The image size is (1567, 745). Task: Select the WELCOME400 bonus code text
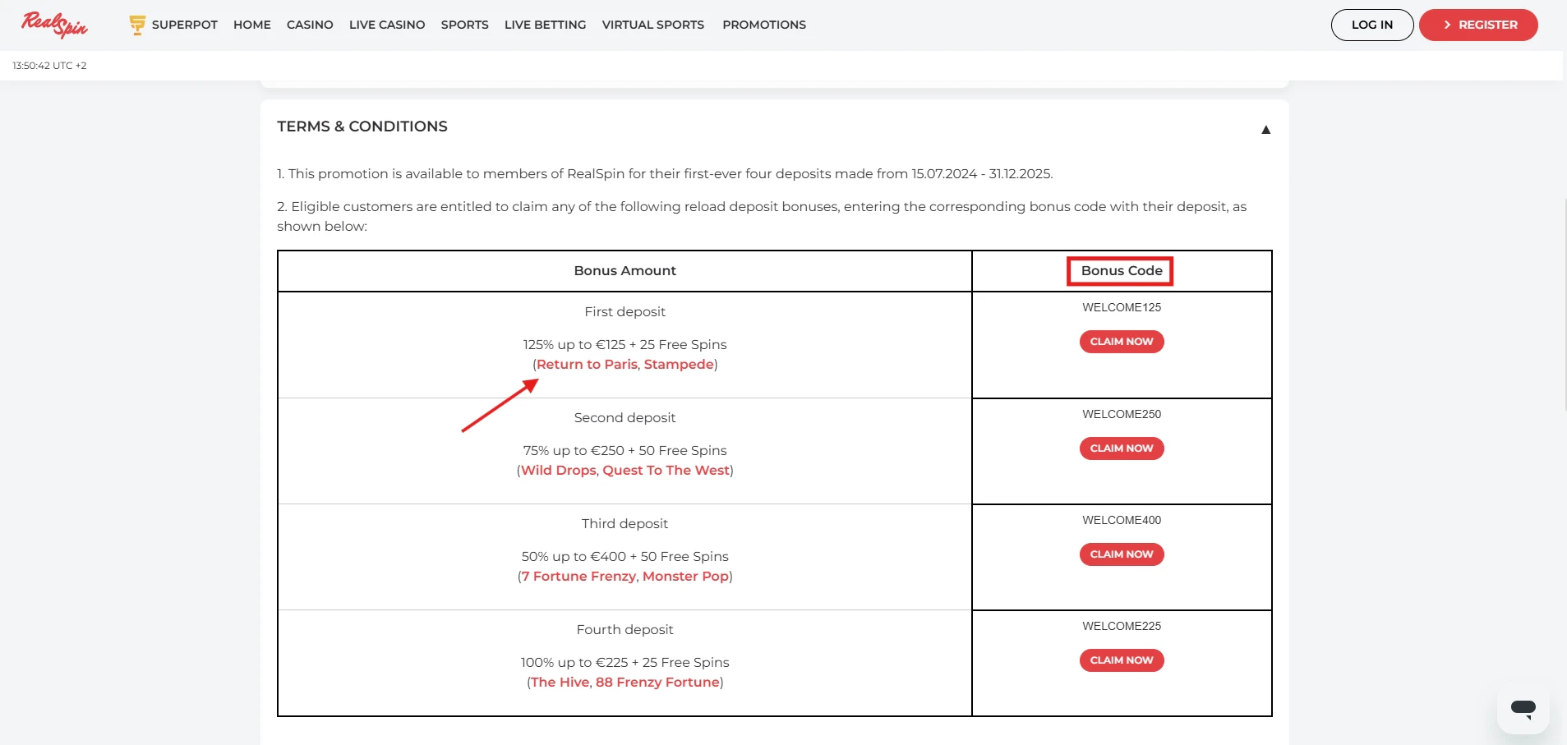coord(1122,520)
